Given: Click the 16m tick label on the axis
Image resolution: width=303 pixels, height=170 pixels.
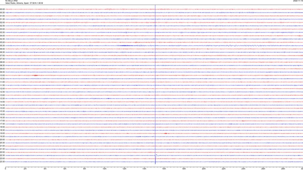Looking at the screenshot, I should (x=164, y=169).
